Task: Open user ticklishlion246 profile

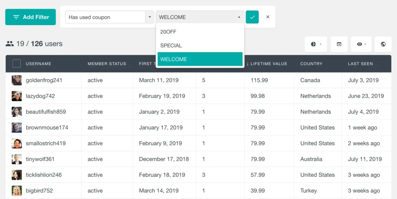Action: [44, 175]
